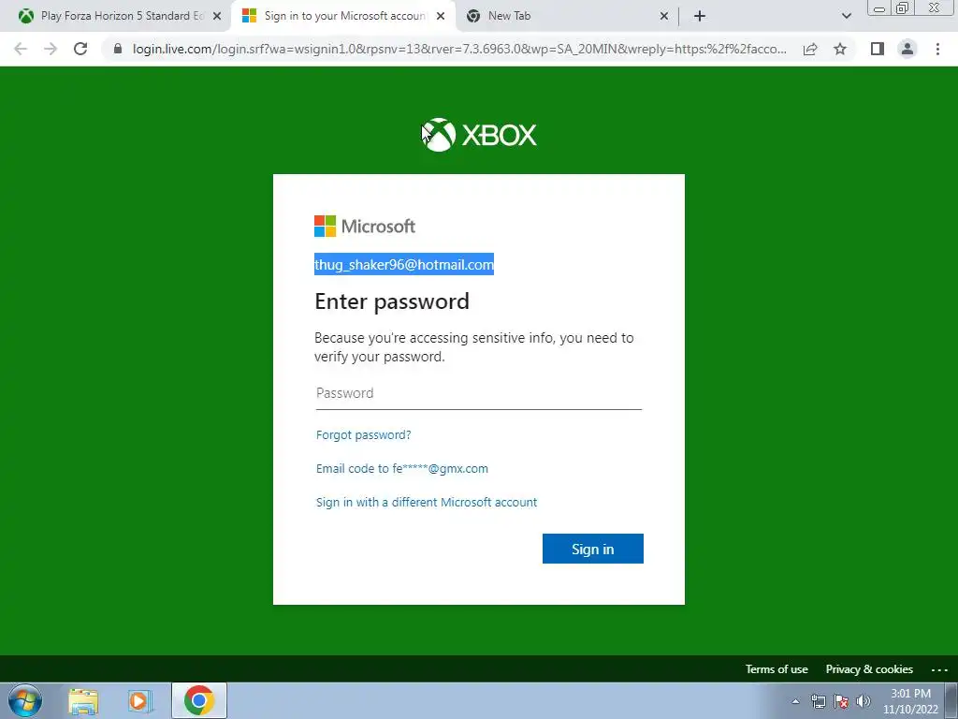Open the volume speaker icon
The height and width of the screenshot is (719, 958).
click(864, 701)
